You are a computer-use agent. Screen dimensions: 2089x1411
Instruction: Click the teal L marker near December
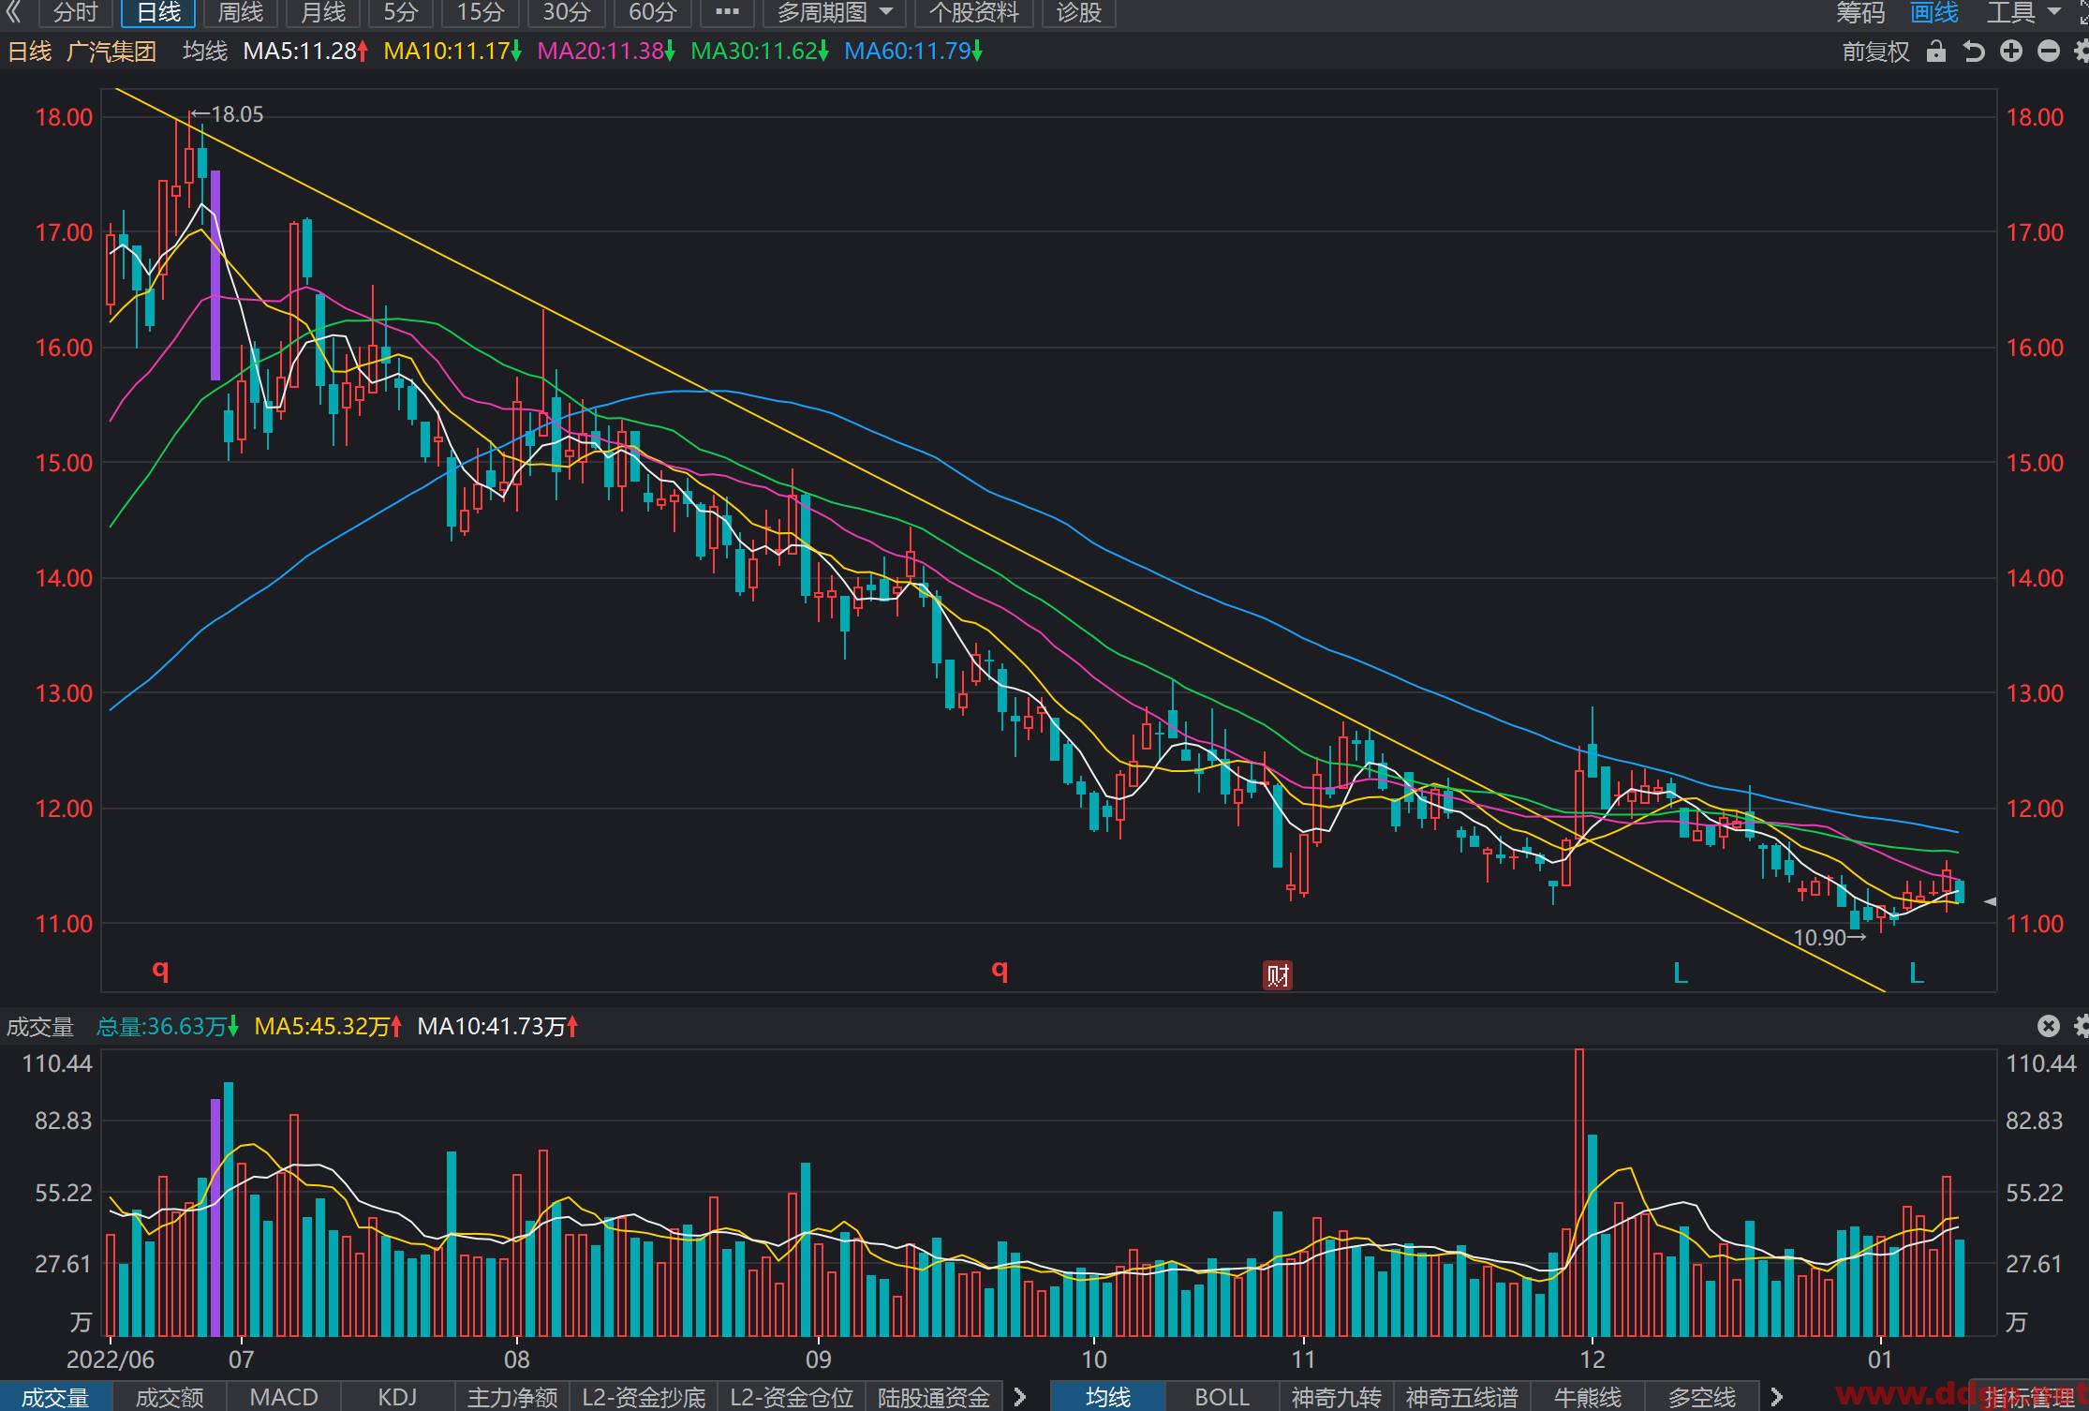pyautogui.click(x=1681, y=973)
